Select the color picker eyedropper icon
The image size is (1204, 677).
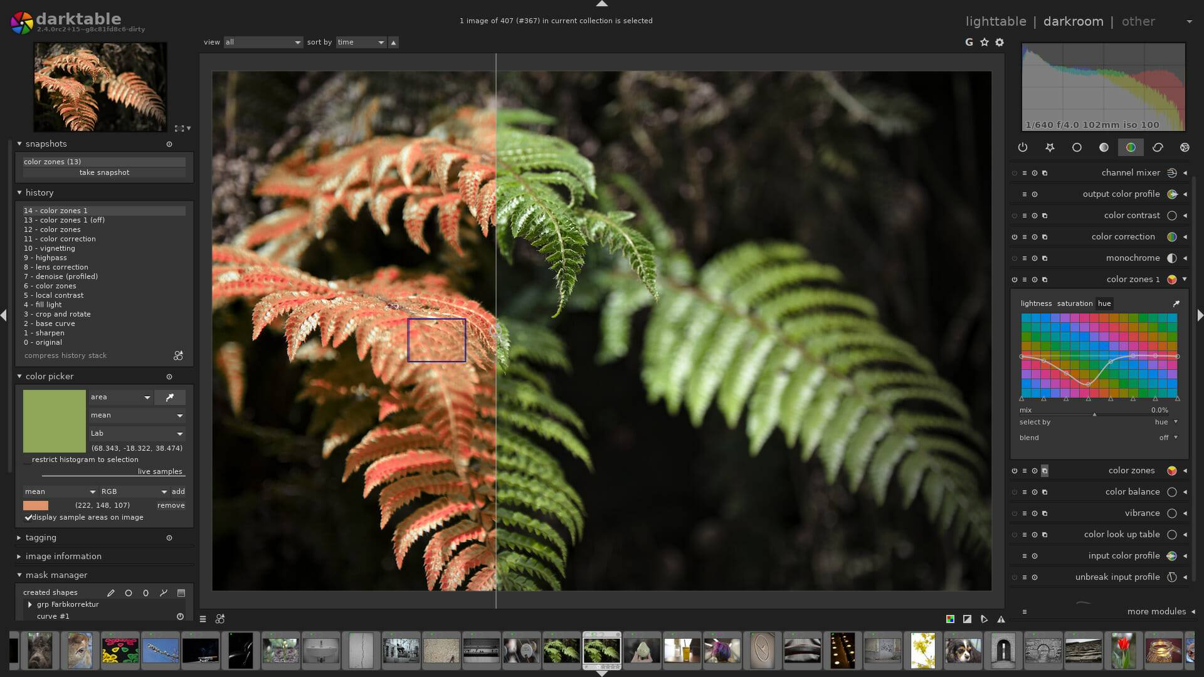(x=169, y=397)
